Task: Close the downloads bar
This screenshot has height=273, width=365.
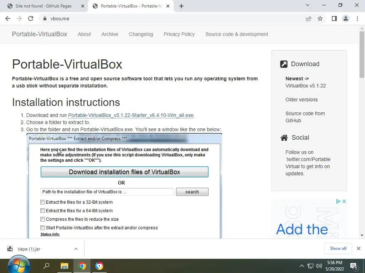Action: pos(359,248)
